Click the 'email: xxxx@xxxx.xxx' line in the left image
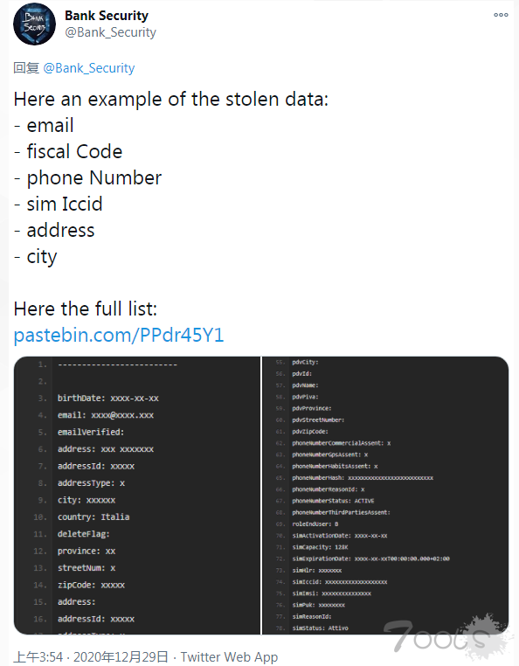 [x=106, y=415]
